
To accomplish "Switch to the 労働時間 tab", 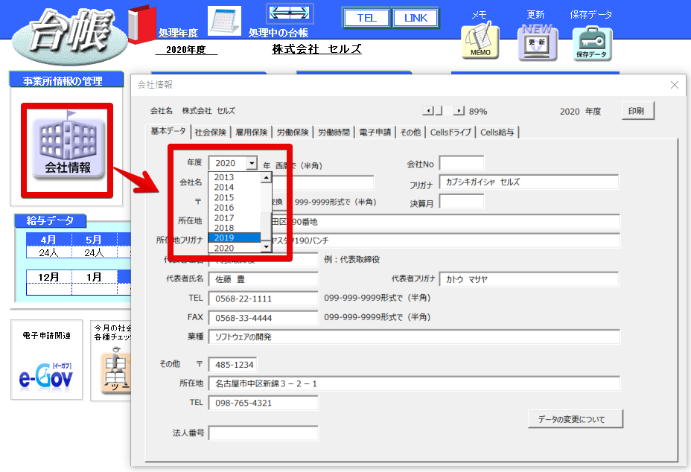I will (334, 133).
